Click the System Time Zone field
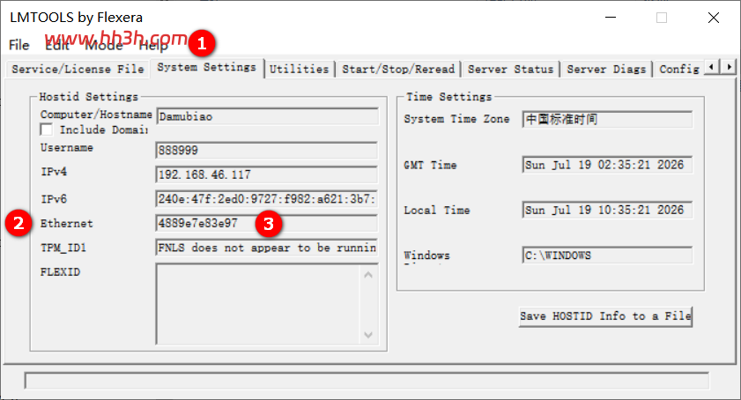 (x=607, y=119)
